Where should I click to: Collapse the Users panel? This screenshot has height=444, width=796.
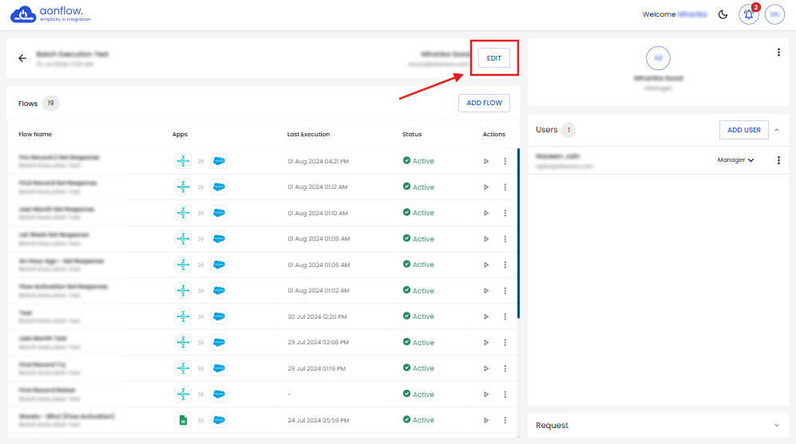[777, 130]
